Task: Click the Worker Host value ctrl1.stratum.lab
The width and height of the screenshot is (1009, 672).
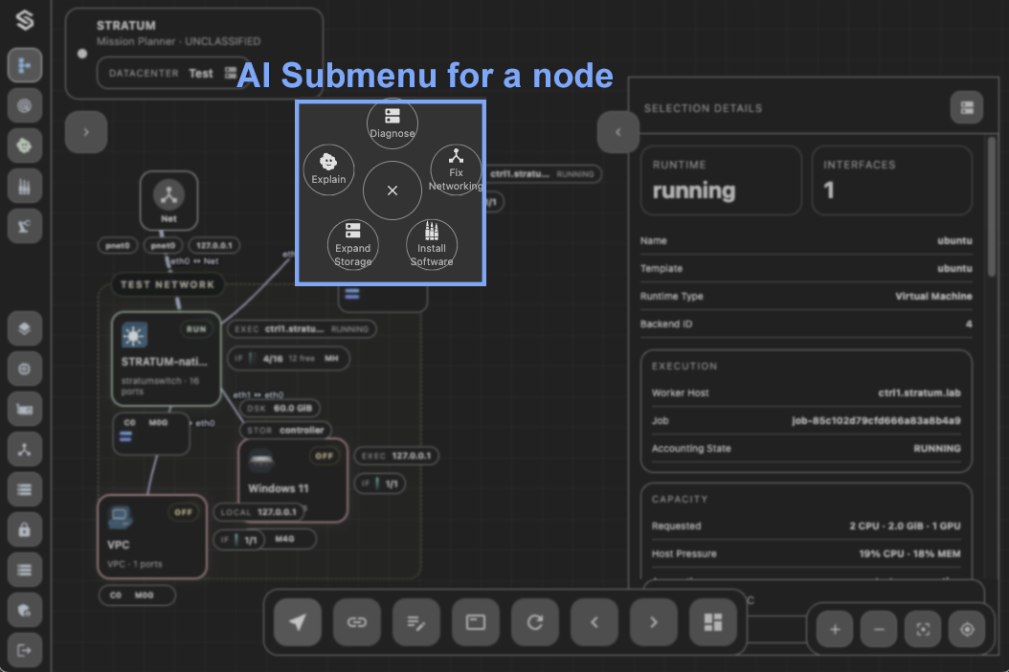Action: tap(920, 392)
